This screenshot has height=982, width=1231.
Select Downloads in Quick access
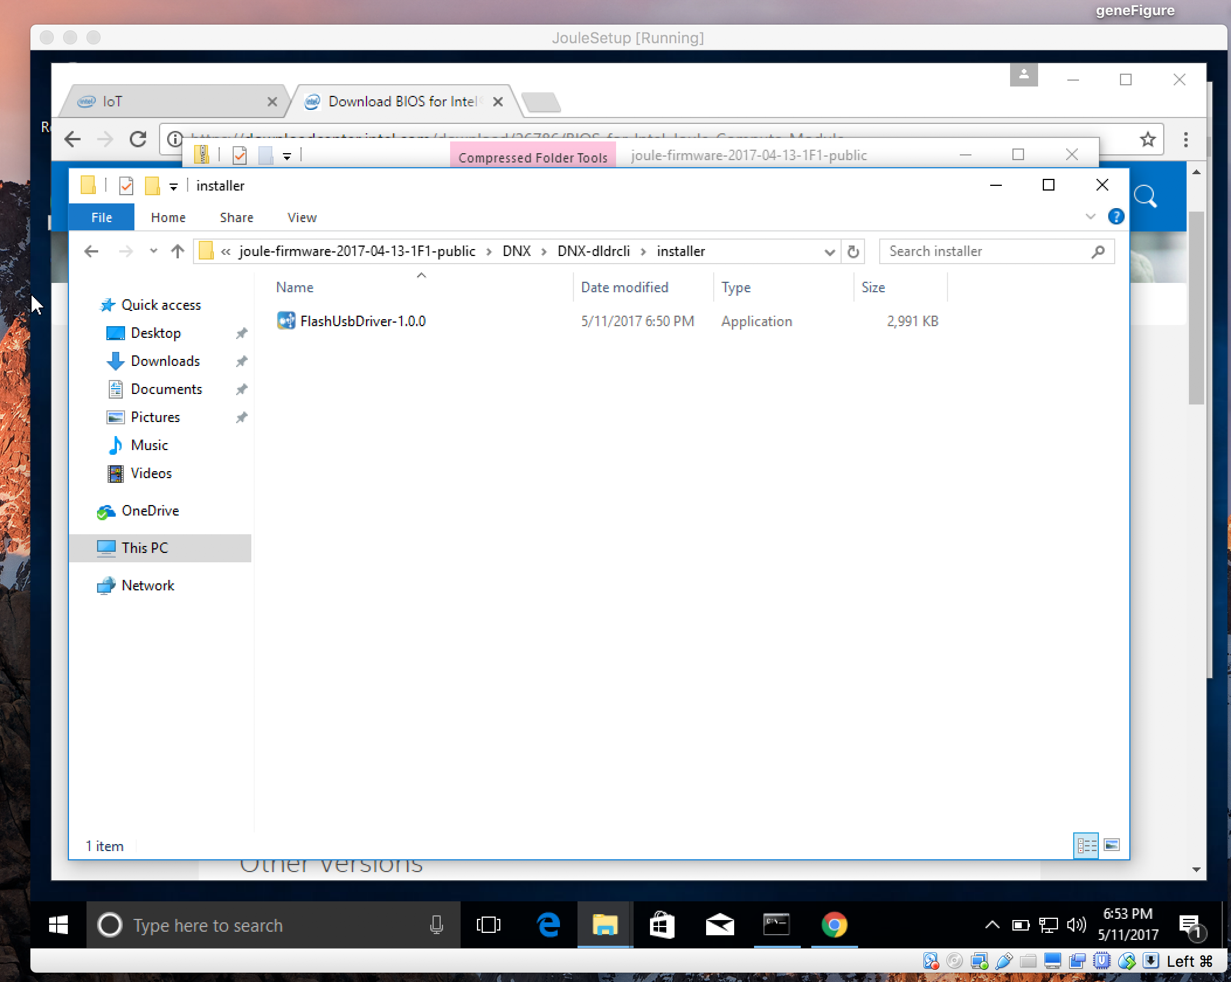(x=165, y=361)
